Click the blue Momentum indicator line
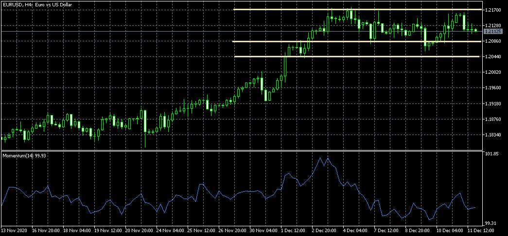 (x=238, y=194)
